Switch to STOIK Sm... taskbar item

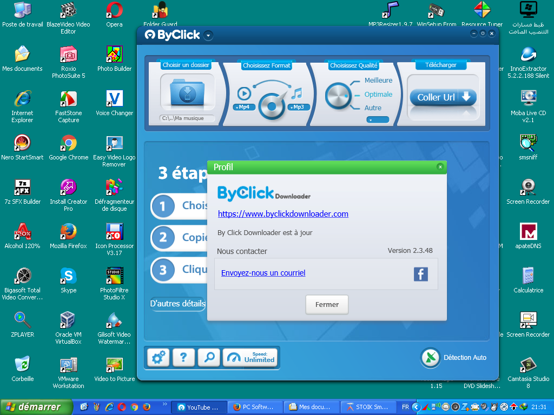click(x=368, y=407)
